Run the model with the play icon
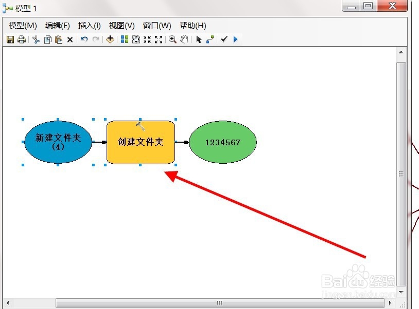Viewport: 419px width, 309px height. (x=235, y=40)
